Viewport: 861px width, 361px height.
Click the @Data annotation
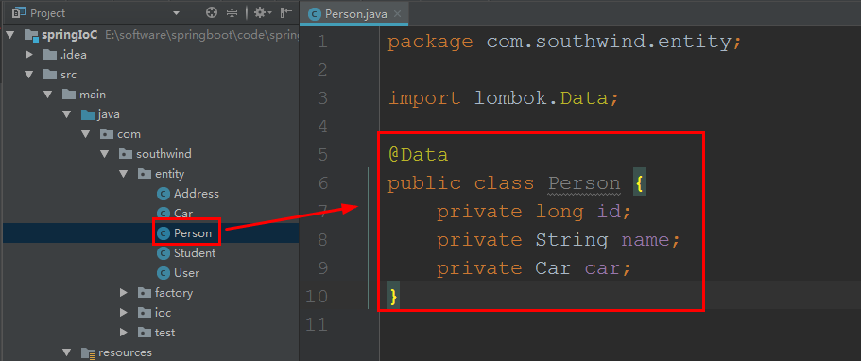(418, 155)
